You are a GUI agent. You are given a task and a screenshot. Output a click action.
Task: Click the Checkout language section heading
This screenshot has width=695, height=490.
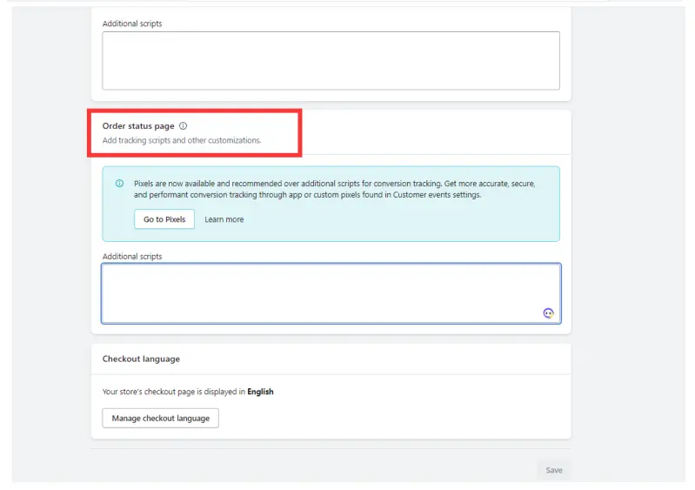141,359
